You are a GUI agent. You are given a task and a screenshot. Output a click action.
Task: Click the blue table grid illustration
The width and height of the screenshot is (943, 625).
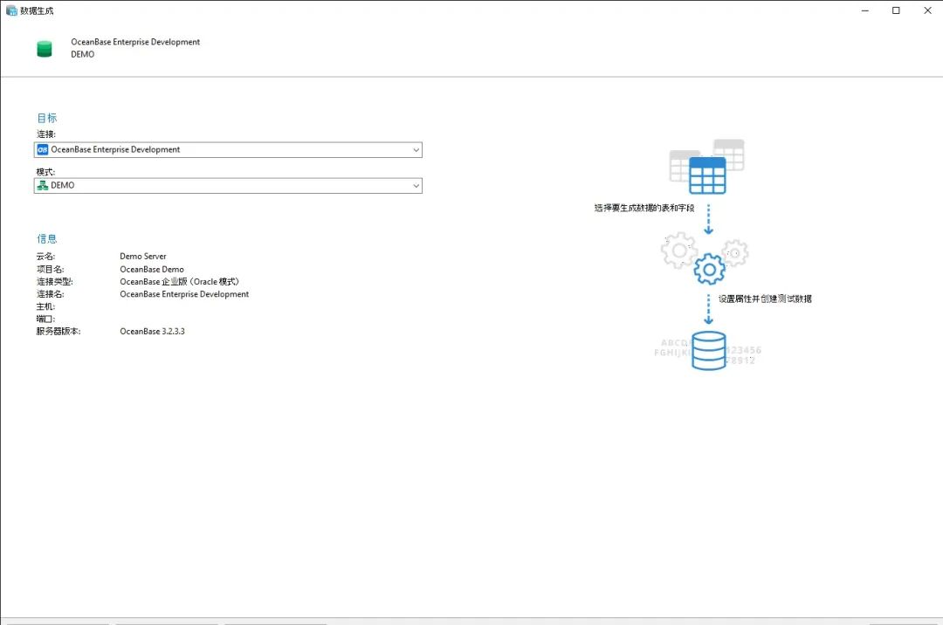click(707, 175)
